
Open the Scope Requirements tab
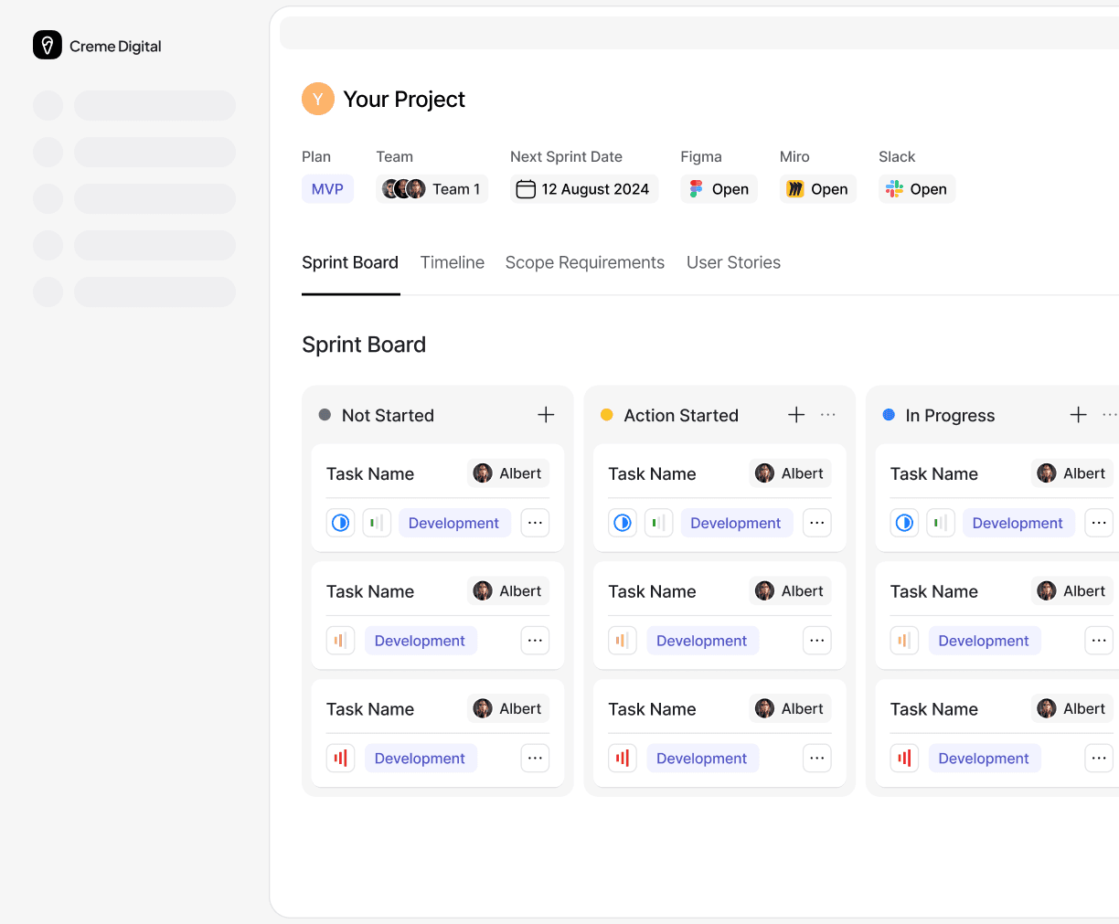[584, 263]
